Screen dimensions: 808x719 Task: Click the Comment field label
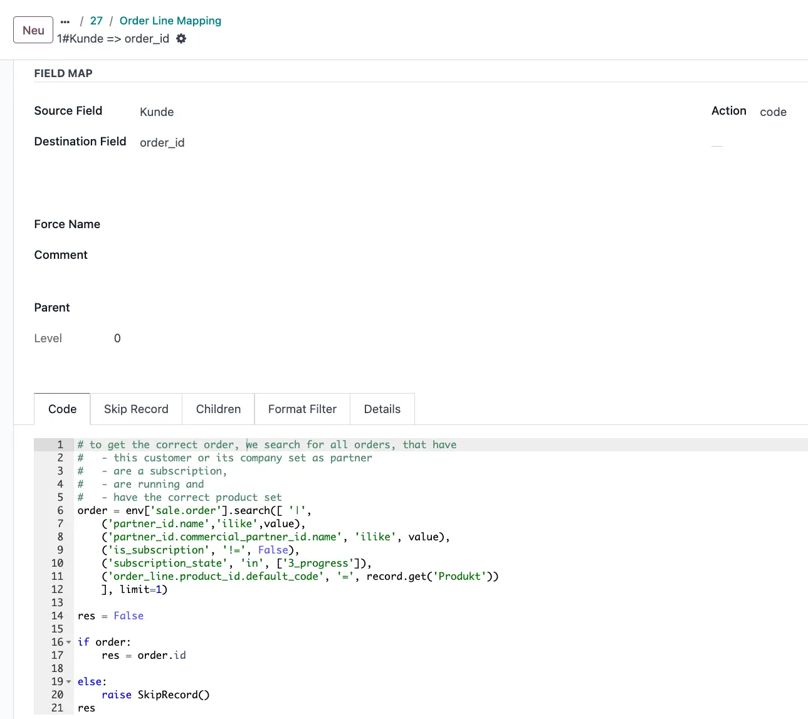click(x=61, y=255)
